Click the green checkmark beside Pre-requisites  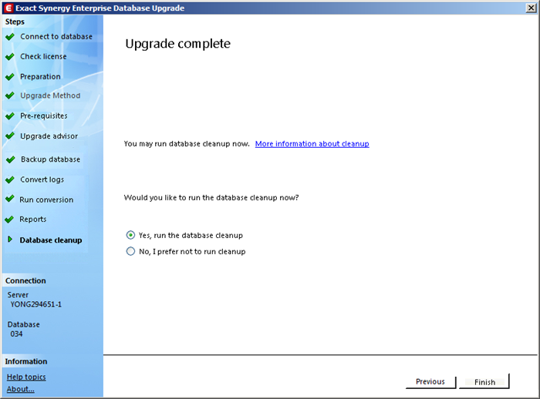coord(10,116)
